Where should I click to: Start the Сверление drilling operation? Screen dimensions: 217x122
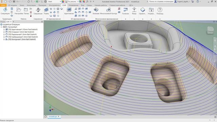point(38,11)
